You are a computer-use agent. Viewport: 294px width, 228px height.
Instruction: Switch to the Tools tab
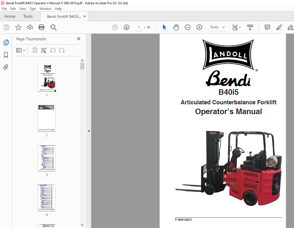click(28, 16)
